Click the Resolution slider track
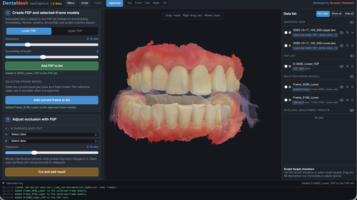357x200 pixels. (52, 45)
